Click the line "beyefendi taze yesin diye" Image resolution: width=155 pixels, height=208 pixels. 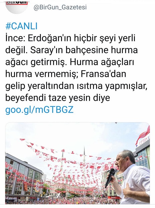[x=58, y=98]
